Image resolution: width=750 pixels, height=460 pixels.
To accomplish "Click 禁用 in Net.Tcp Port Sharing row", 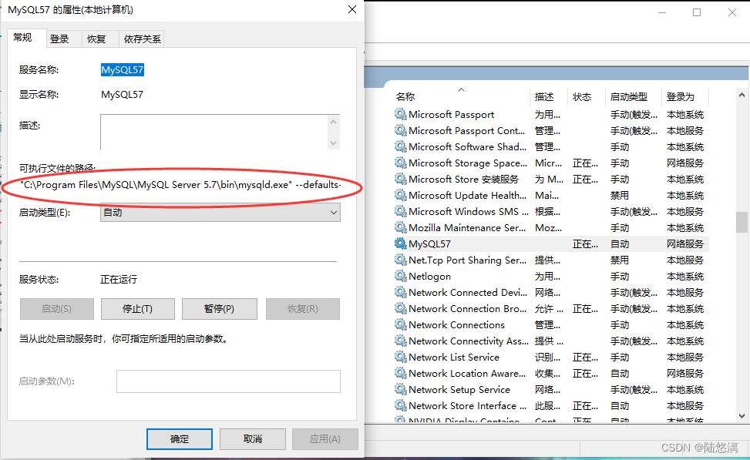I will tap(620, 260).
